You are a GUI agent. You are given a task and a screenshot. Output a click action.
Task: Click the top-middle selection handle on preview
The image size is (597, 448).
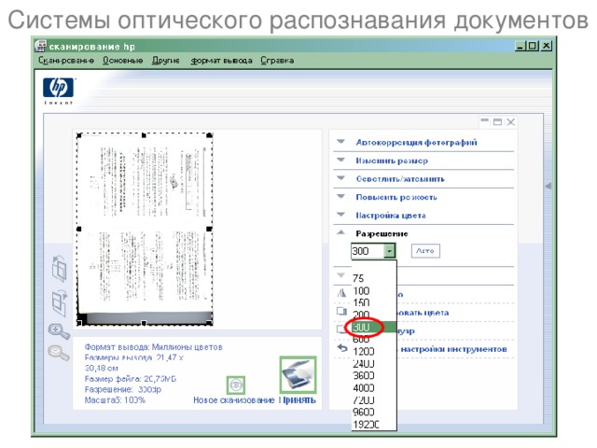point(144,135)
